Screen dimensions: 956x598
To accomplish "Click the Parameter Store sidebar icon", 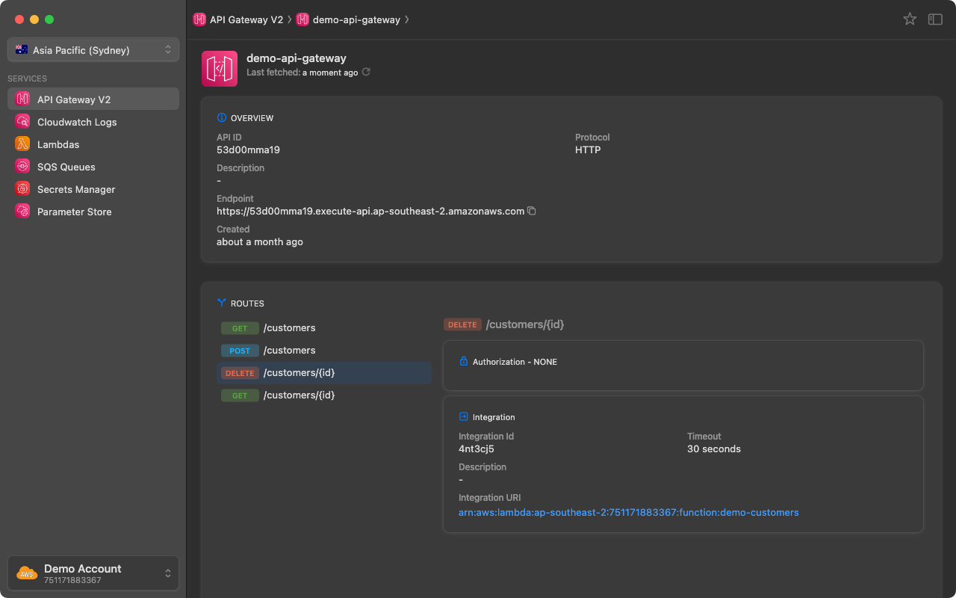I will (22, 211).
